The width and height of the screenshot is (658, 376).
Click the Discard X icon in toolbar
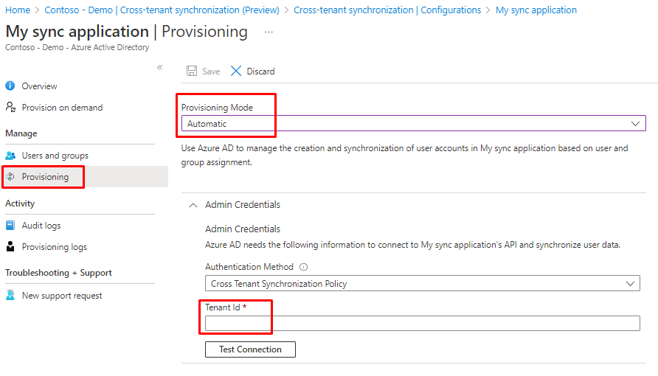tap(236, 72)
